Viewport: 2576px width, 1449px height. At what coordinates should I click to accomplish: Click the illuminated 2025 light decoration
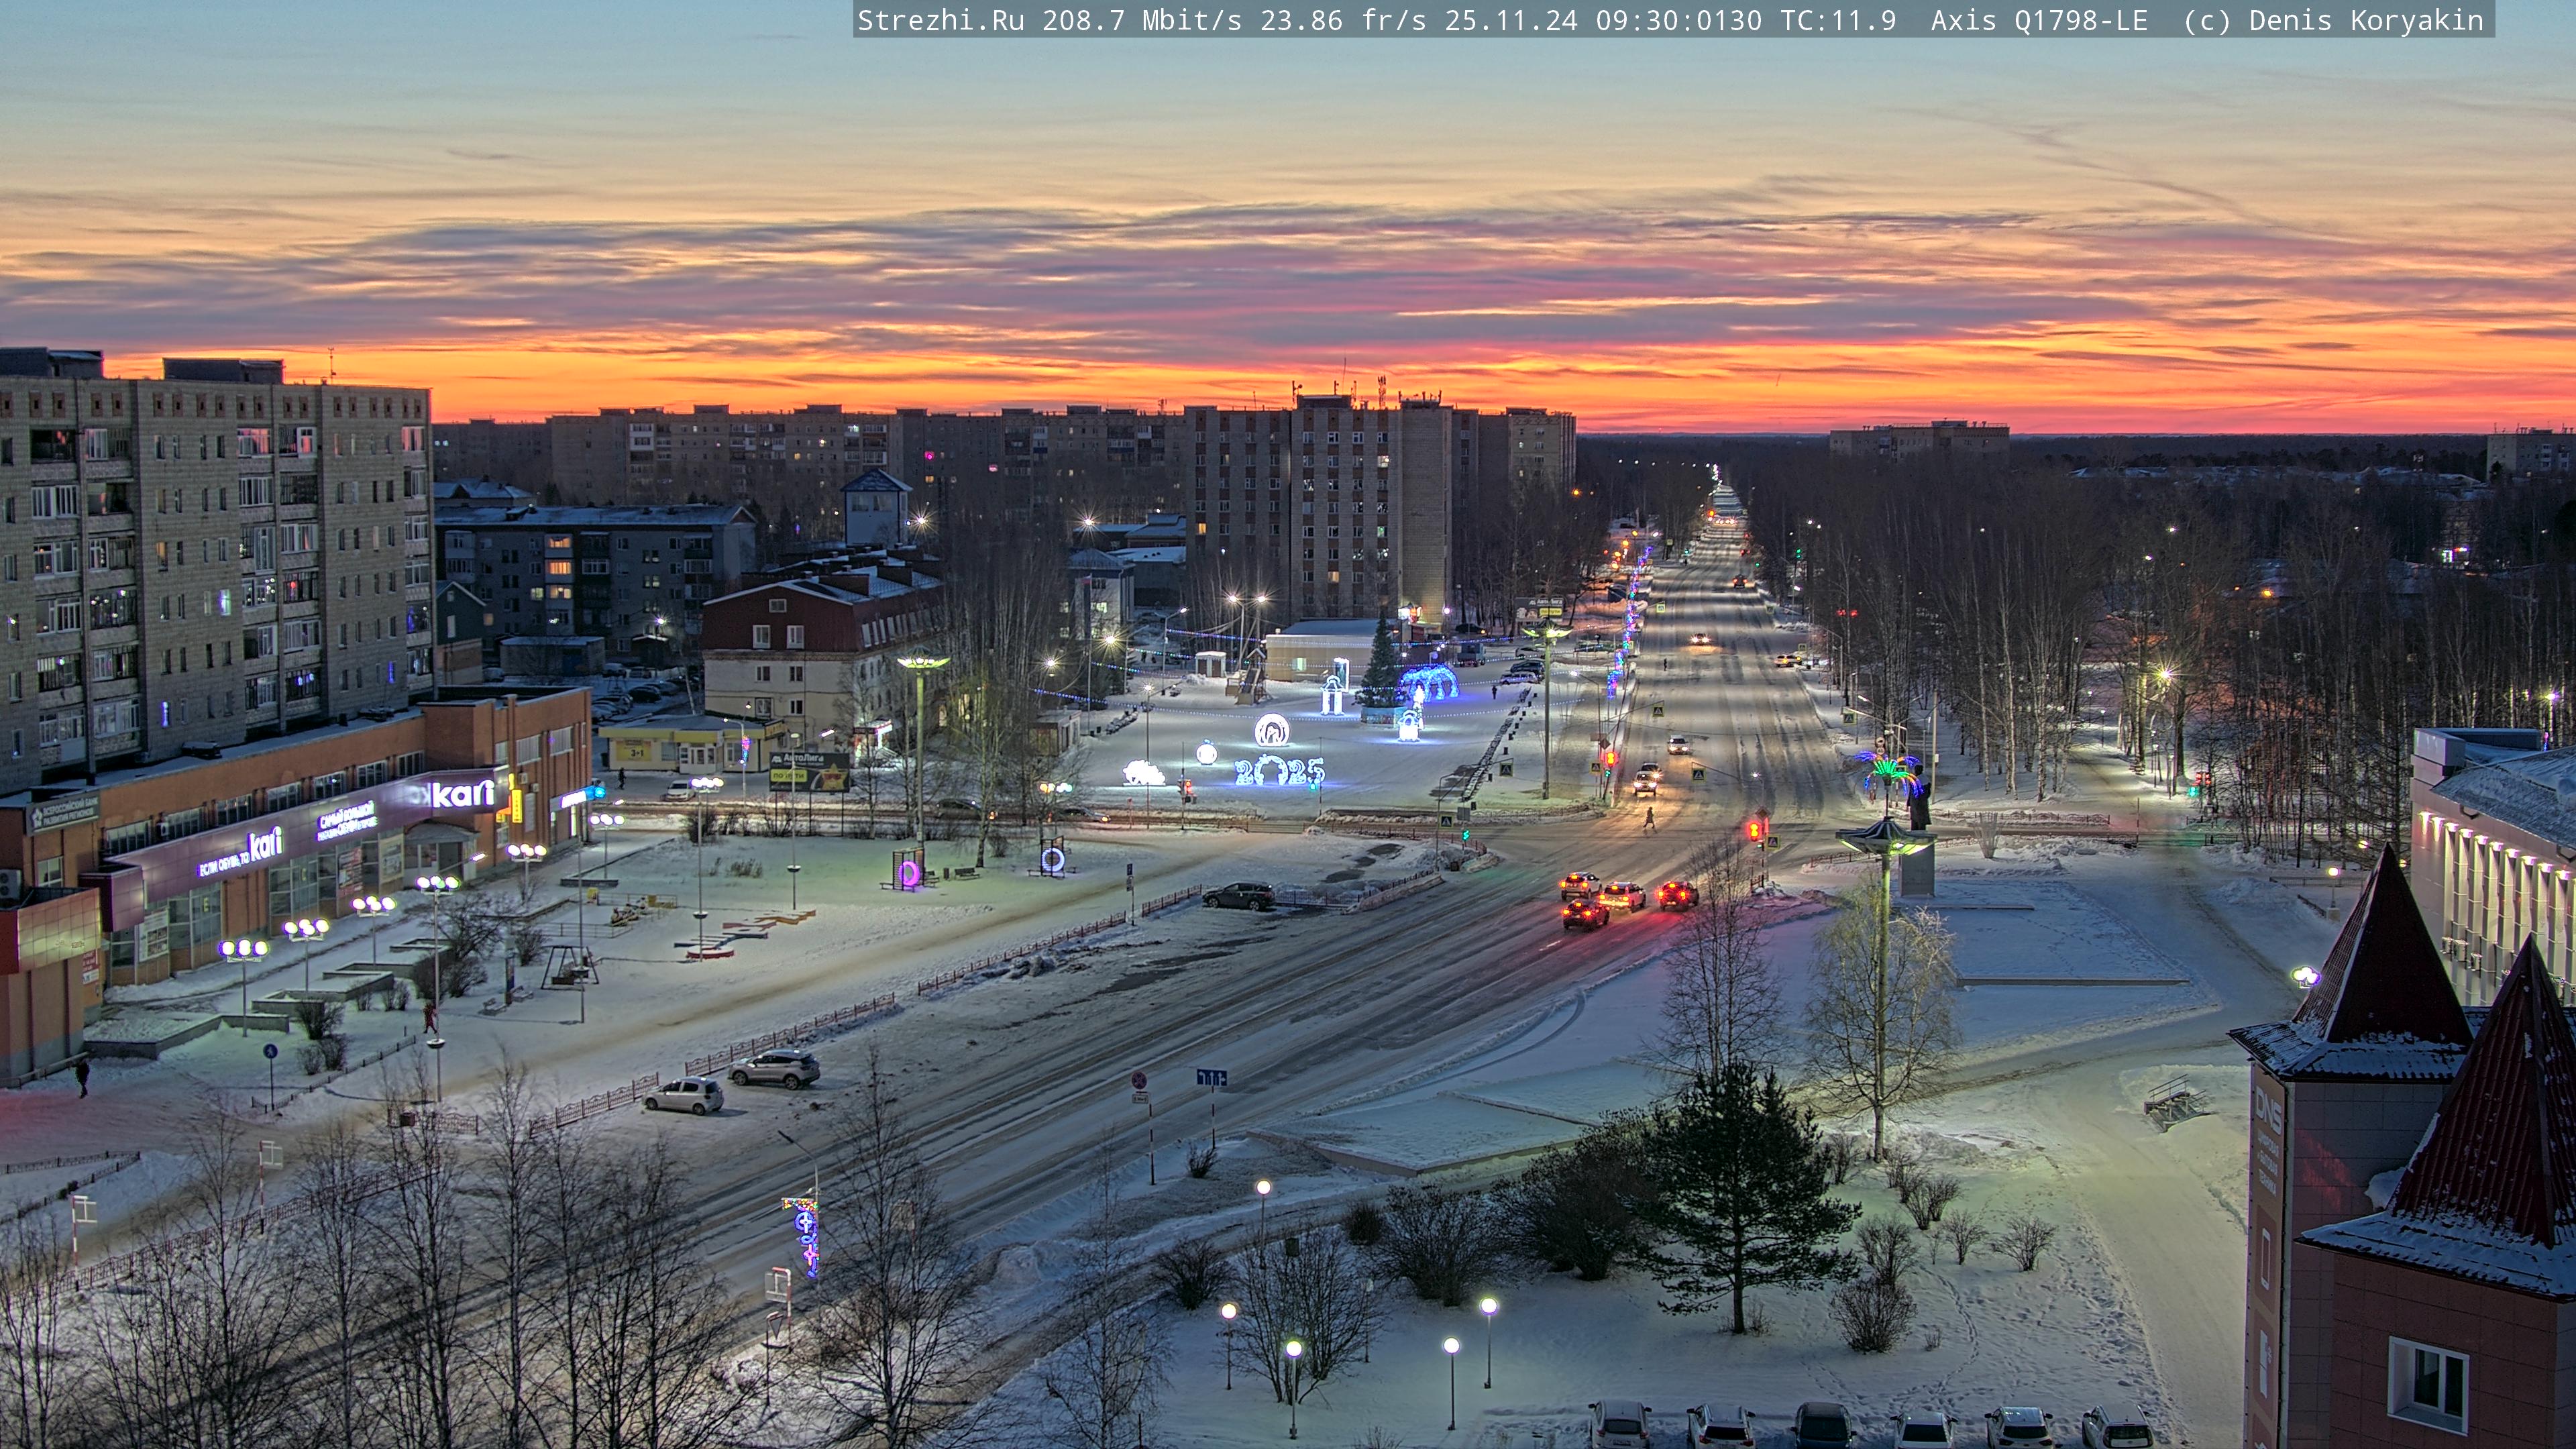pos(1279,770)
